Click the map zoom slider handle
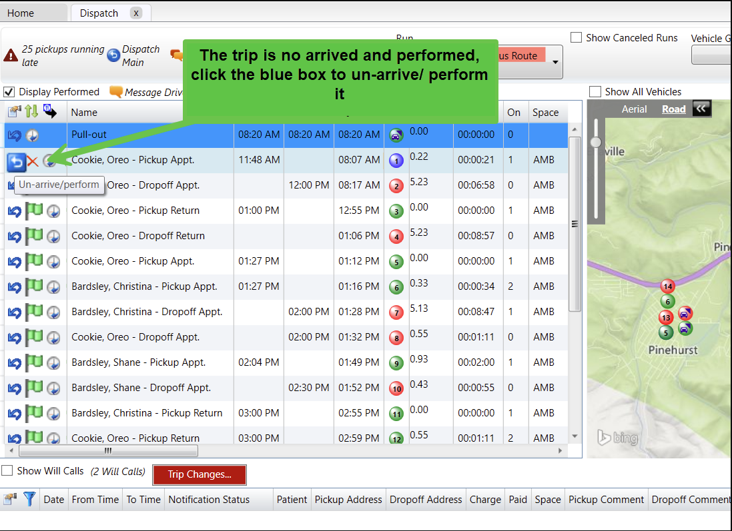This screenshot has height=531, width=732. coord(596,142)
